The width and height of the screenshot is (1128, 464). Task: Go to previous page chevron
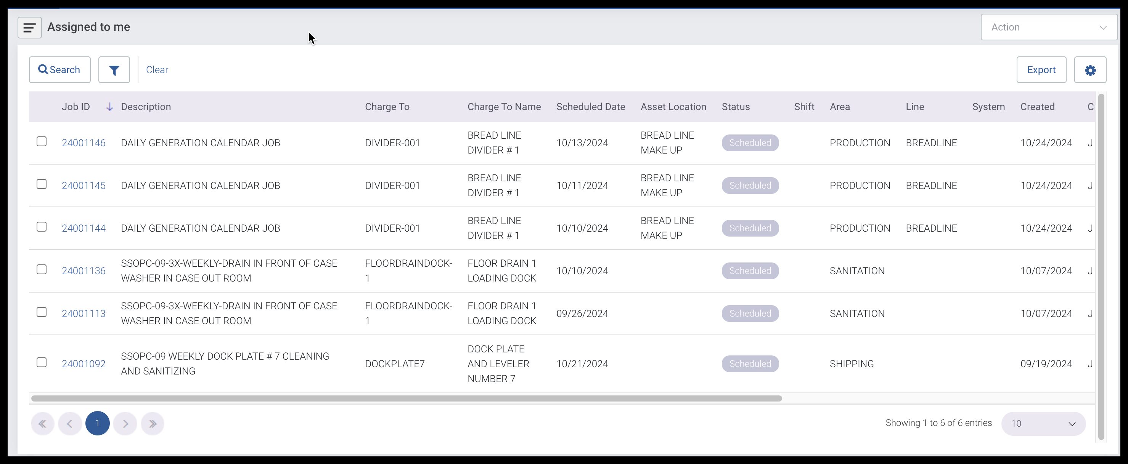click(x=70, y=423)
